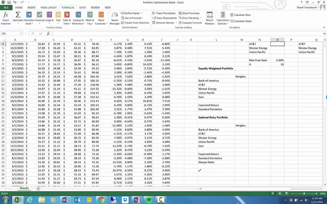The height and width of the screenshot is (204, 327).
Task: Switch to the DATA tab
Action: click(x=83, y=7)
